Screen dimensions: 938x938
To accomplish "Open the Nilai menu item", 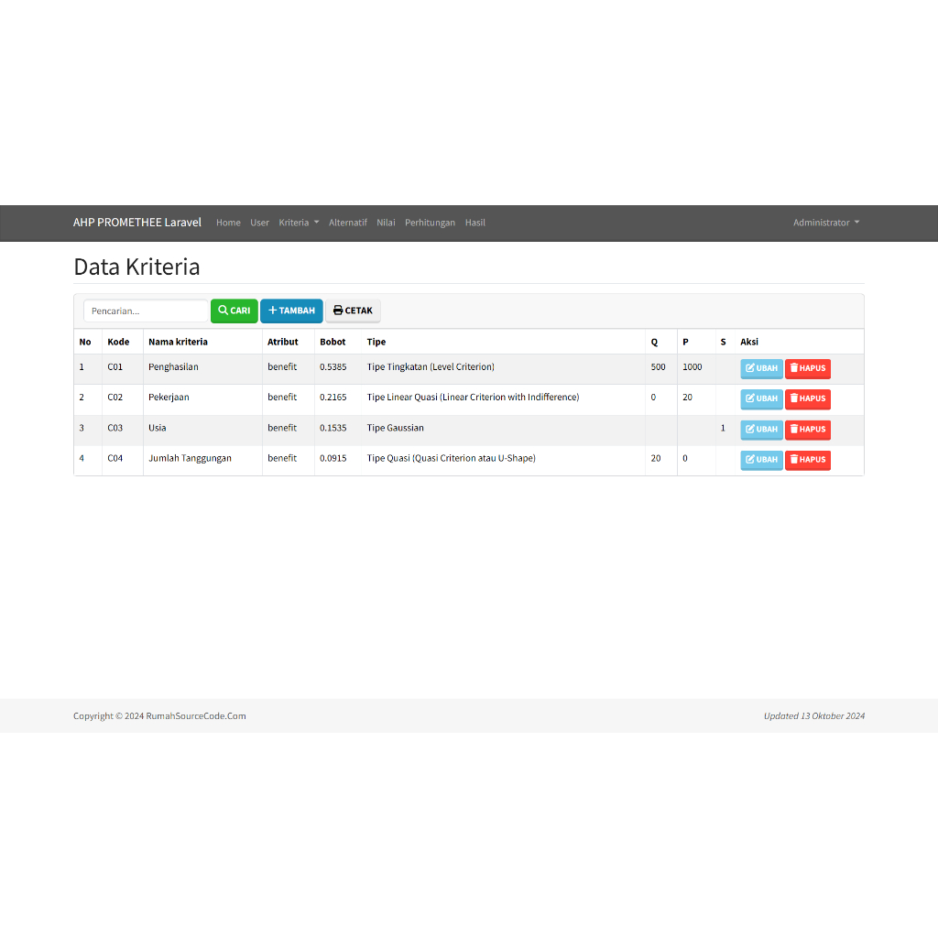I will pos(386,223).
